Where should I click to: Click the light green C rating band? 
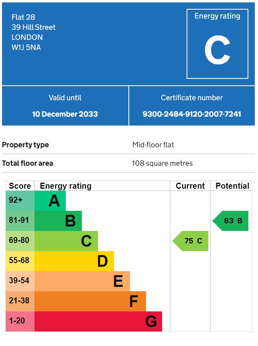(66, 241)
